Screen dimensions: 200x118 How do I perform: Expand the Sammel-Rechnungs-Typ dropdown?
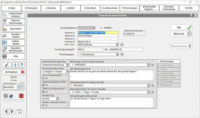[x=67, y=65]
